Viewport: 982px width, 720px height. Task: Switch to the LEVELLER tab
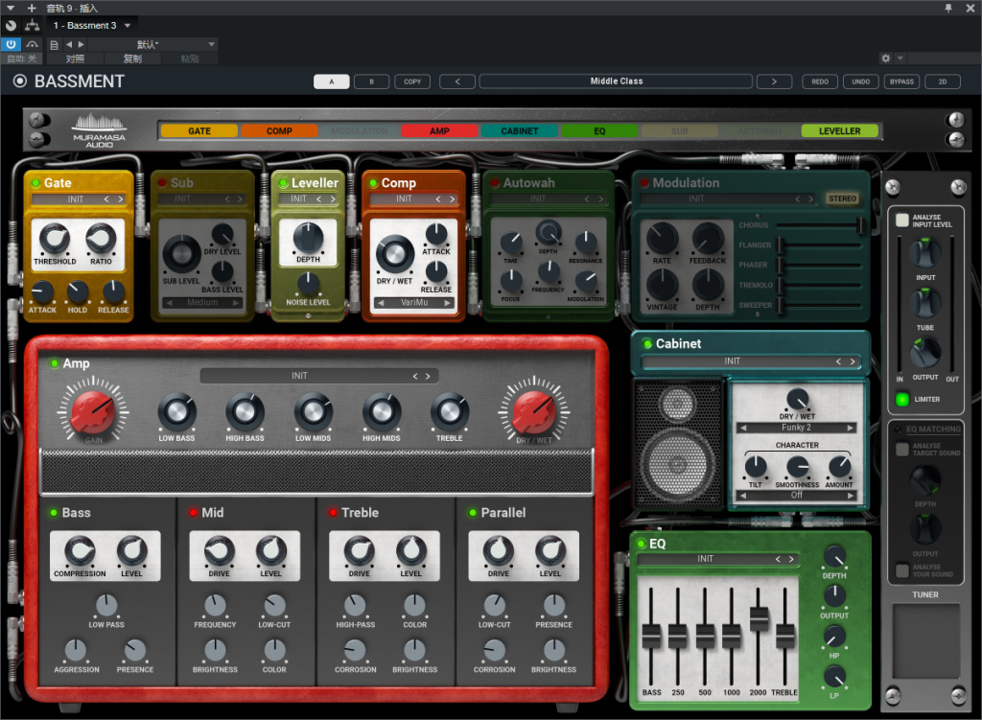[x=840, y=130]
